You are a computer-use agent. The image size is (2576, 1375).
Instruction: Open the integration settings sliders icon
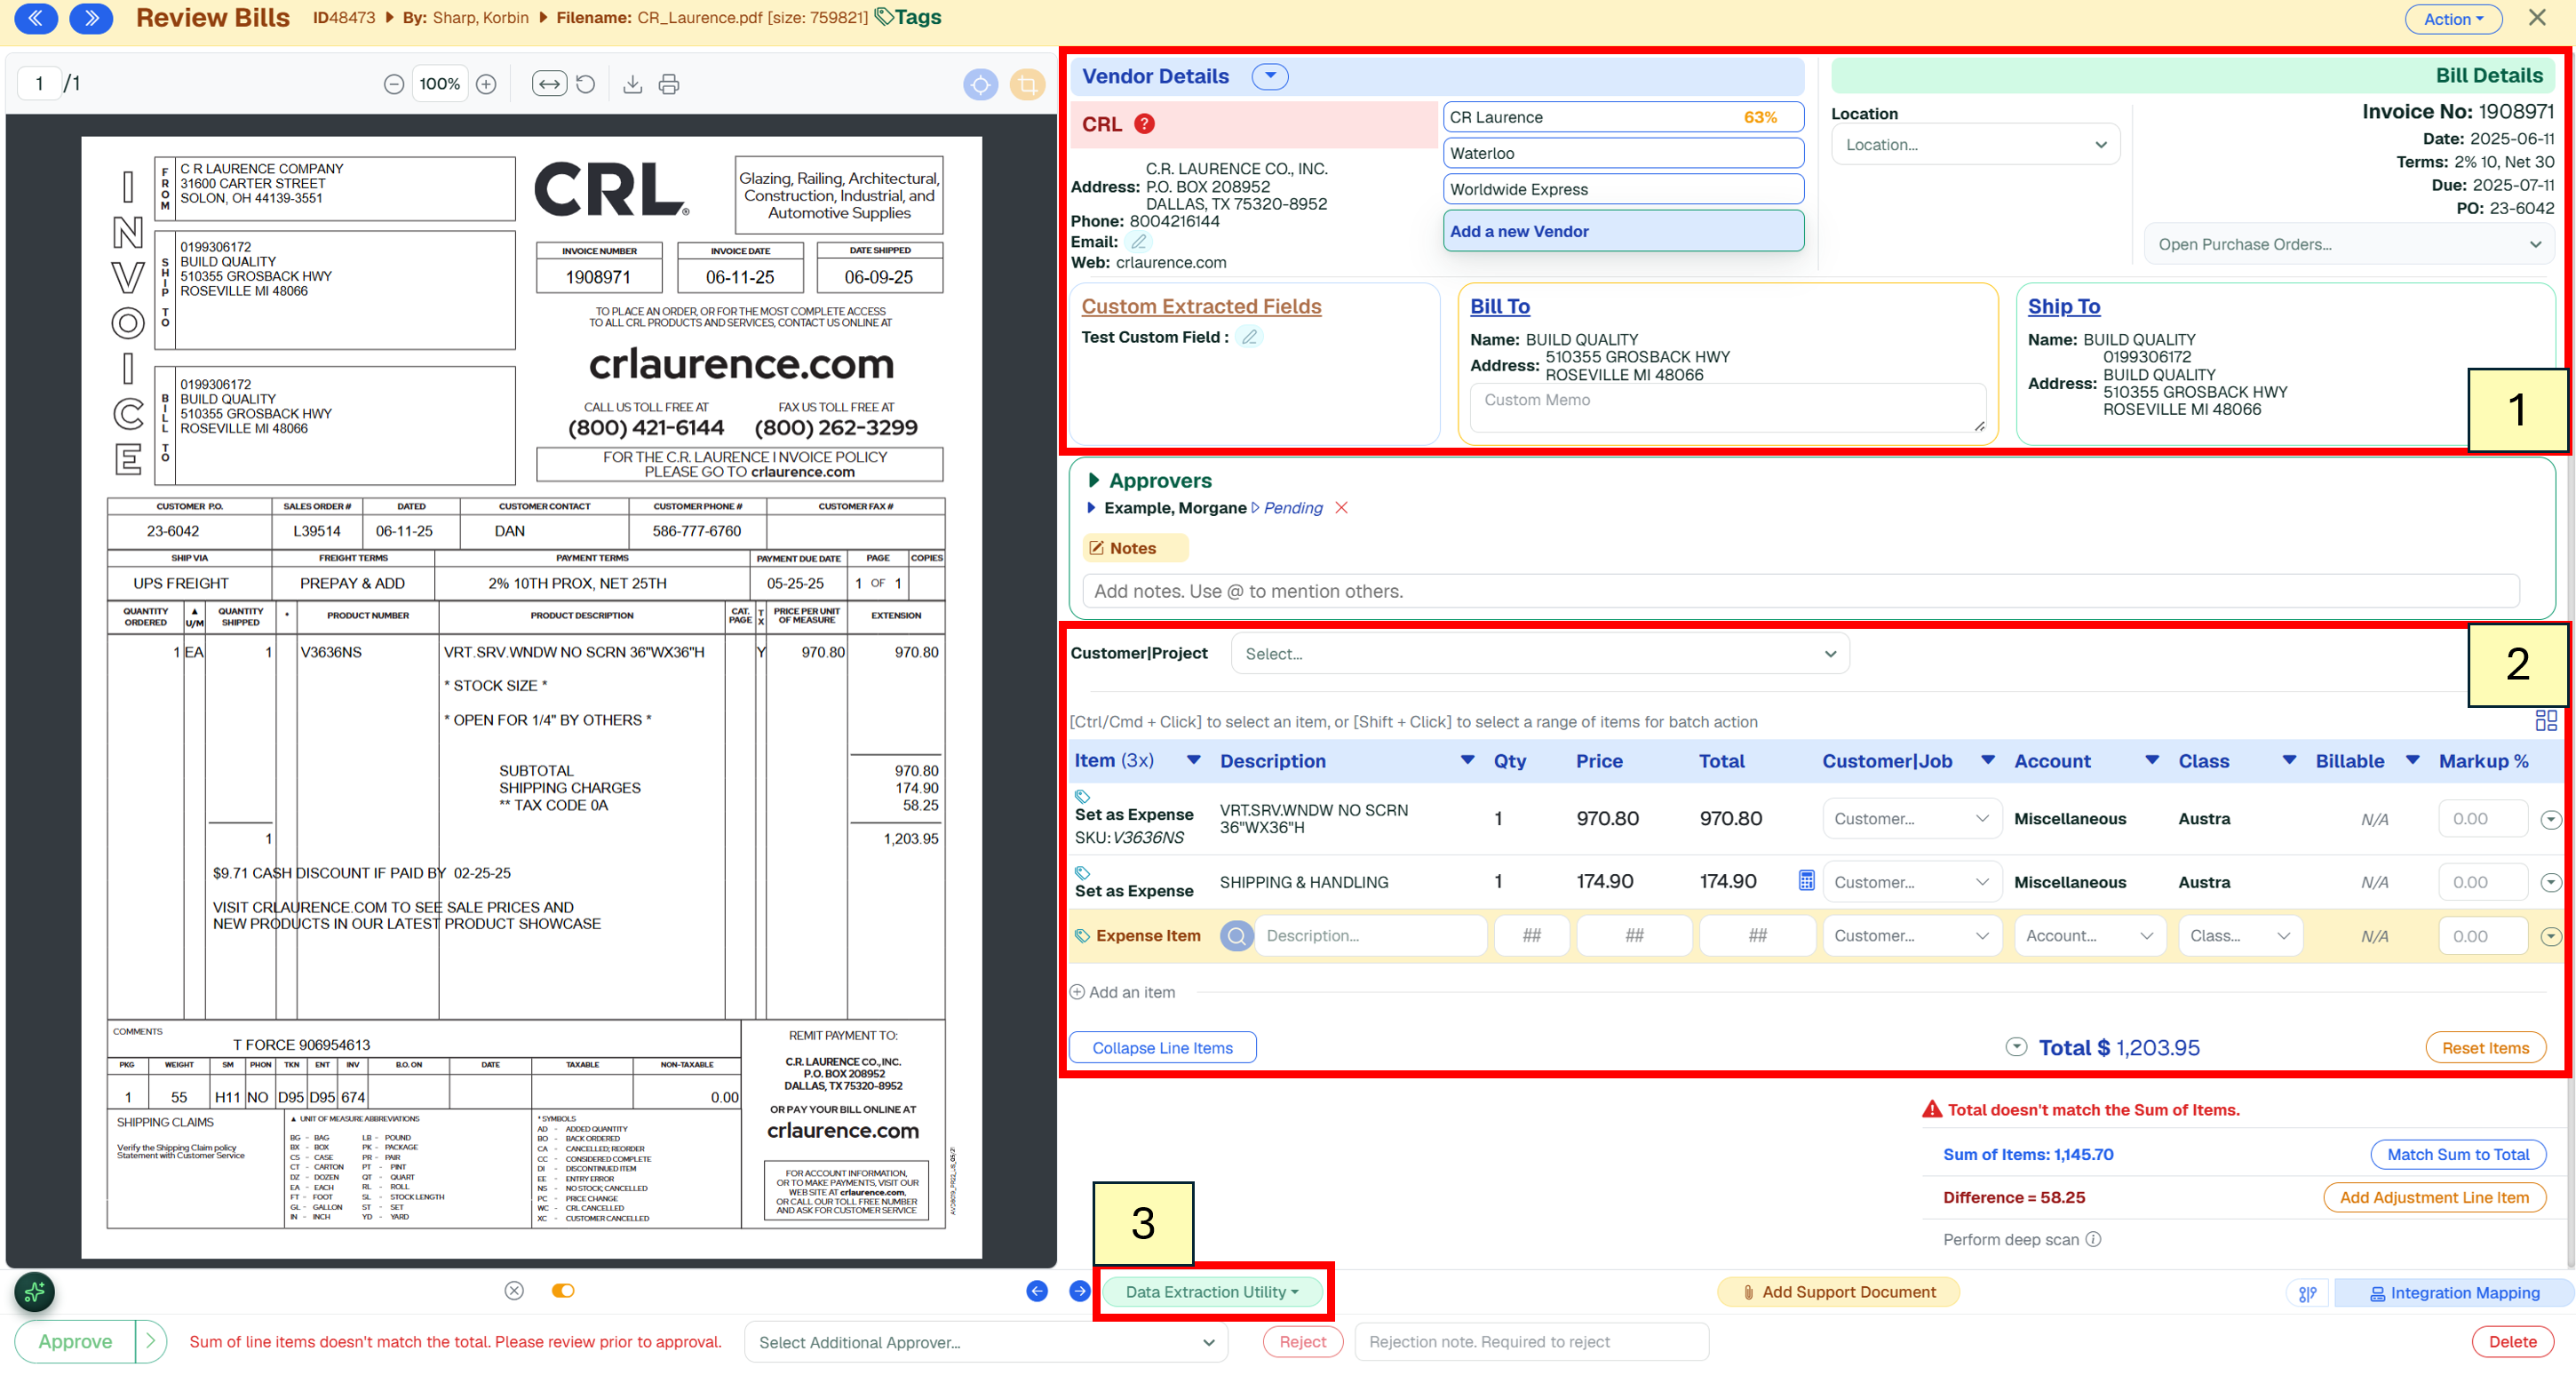click(x=2308, y=1293)
